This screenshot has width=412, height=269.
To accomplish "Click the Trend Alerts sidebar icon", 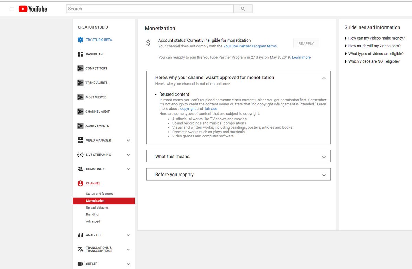I will (x=80, y=83).
